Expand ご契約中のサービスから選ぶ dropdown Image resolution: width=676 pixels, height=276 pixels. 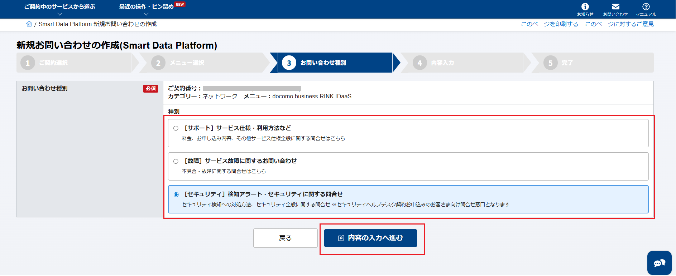(59, 10)
